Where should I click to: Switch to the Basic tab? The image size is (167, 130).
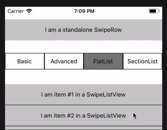pos(24,61)
